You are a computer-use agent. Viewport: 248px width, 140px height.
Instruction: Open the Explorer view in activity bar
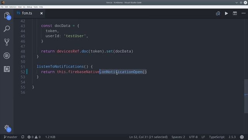pyautogui.click(x=7, y=16)
